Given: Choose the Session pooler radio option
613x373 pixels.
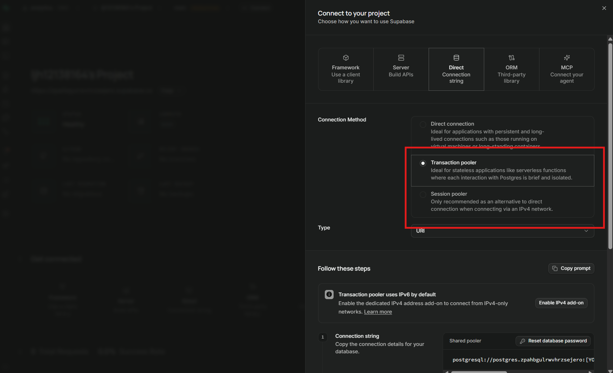Looking at the screenshot, I should point(423,195).
